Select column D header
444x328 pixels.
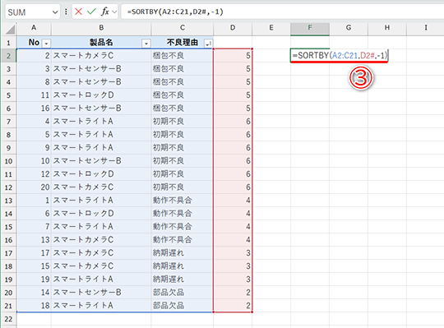233,28
